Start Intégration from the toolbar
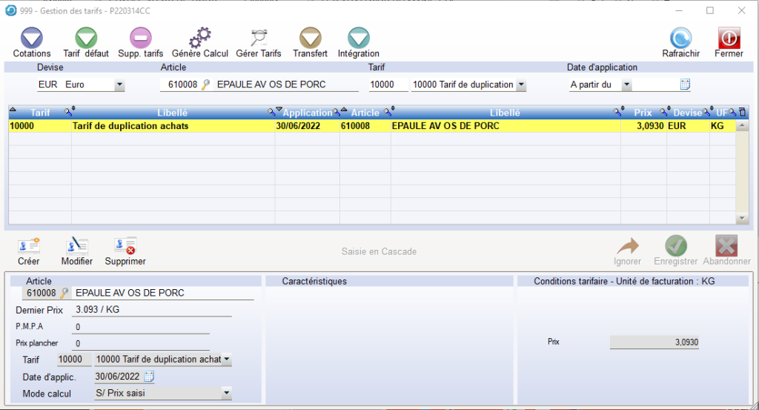Screen dimensions: 759x410 tap(358, 39)
